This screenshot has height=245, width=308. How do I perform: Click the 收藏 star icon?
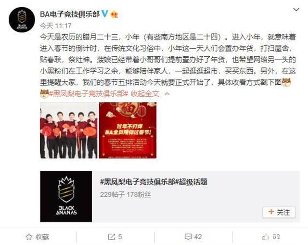click(29, 237)
